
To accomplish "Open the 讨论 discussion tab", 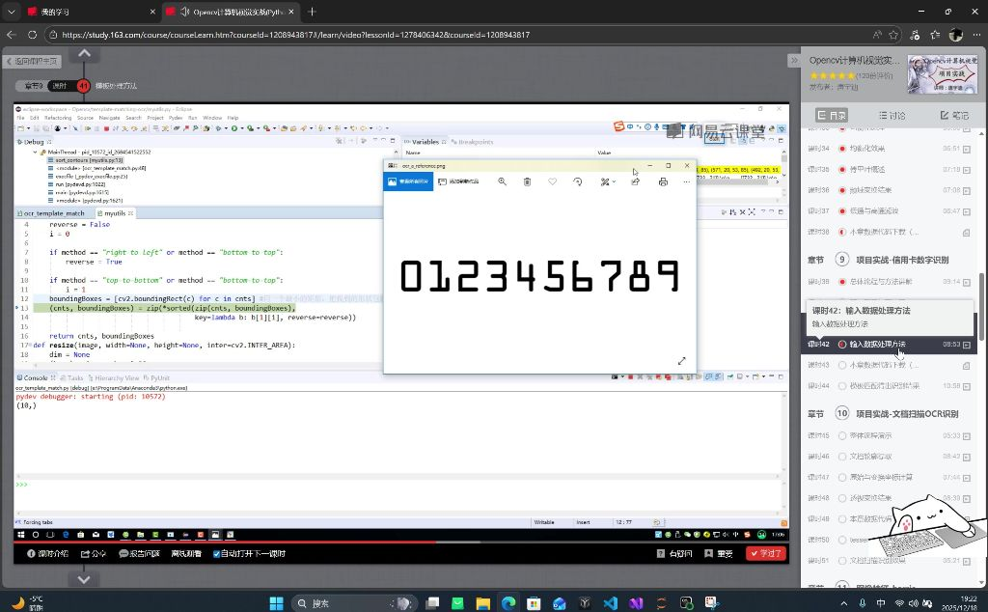I will tap(892, 115).
